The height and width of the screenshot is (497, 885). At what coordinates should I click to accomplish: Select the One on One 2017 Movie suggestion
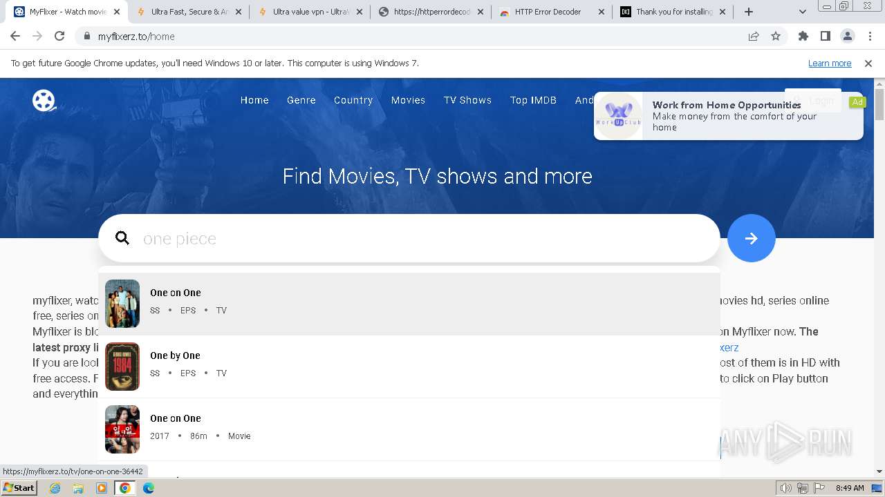pyautogui.click(x=409, y=429)
